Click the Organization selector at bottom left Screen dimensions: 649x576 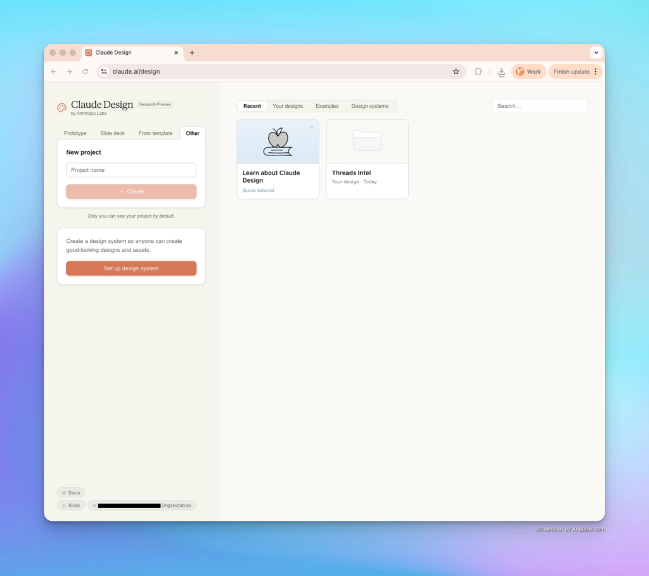coord(142,505)
